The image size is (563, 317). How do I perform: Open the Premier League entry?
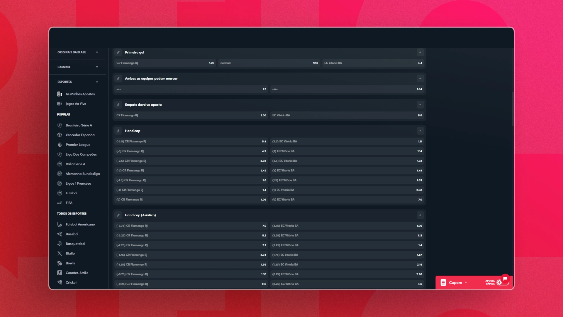click(x=78, y=144)
